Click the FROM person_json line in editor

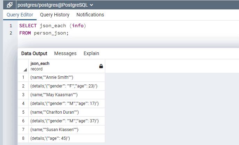(x=44, y=33)
